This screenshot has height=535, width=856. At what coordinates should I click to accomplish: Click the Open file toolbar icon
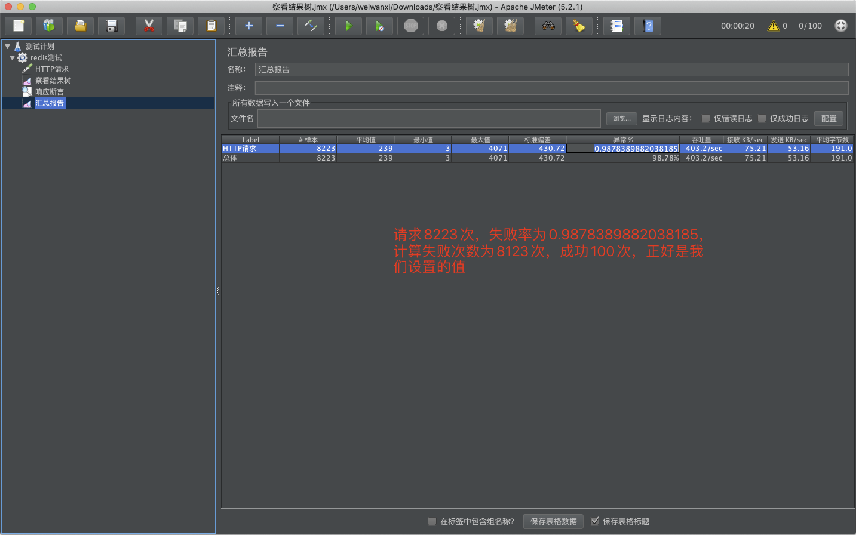coord(81,26)
